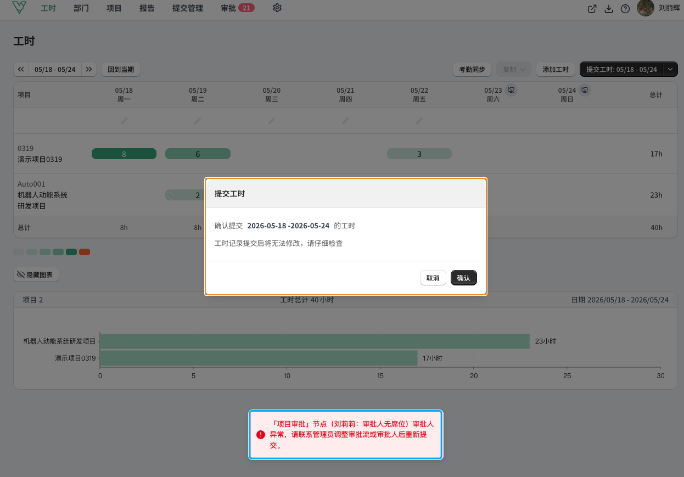Switch to the 报告 tab
This screenshot has width=684, height=477.
147,8
